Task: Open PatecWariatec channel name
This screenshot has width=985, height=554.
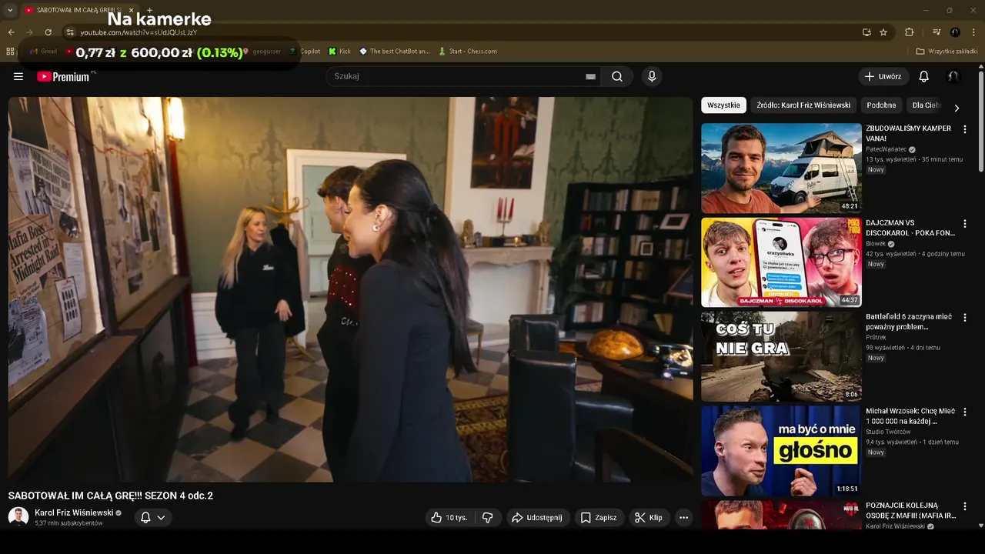Action: (887, 149)
